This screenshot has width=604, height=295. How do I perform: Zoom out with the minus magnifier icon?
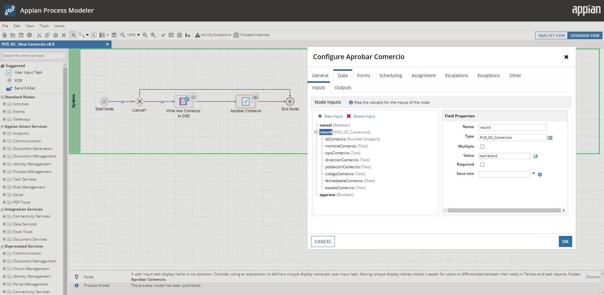145,35
